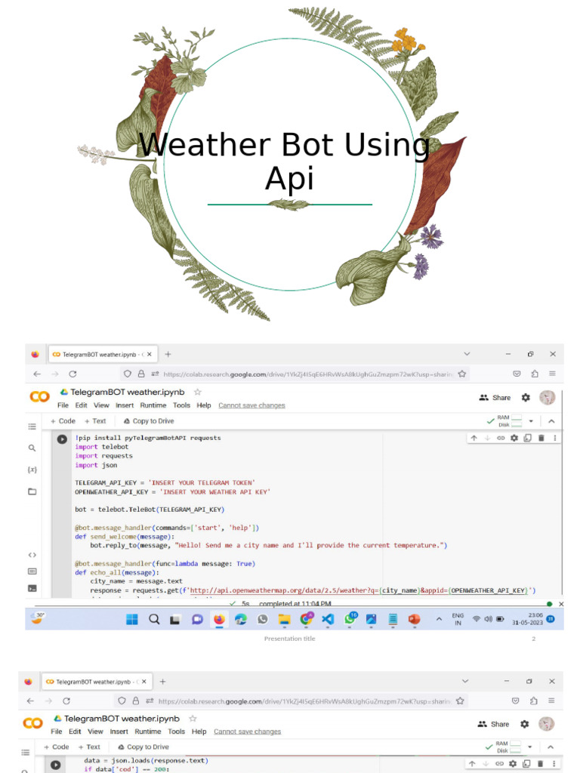Add a text cell with + Text in upper Colab
Screen dimensions: 580x773
(95, 421)
